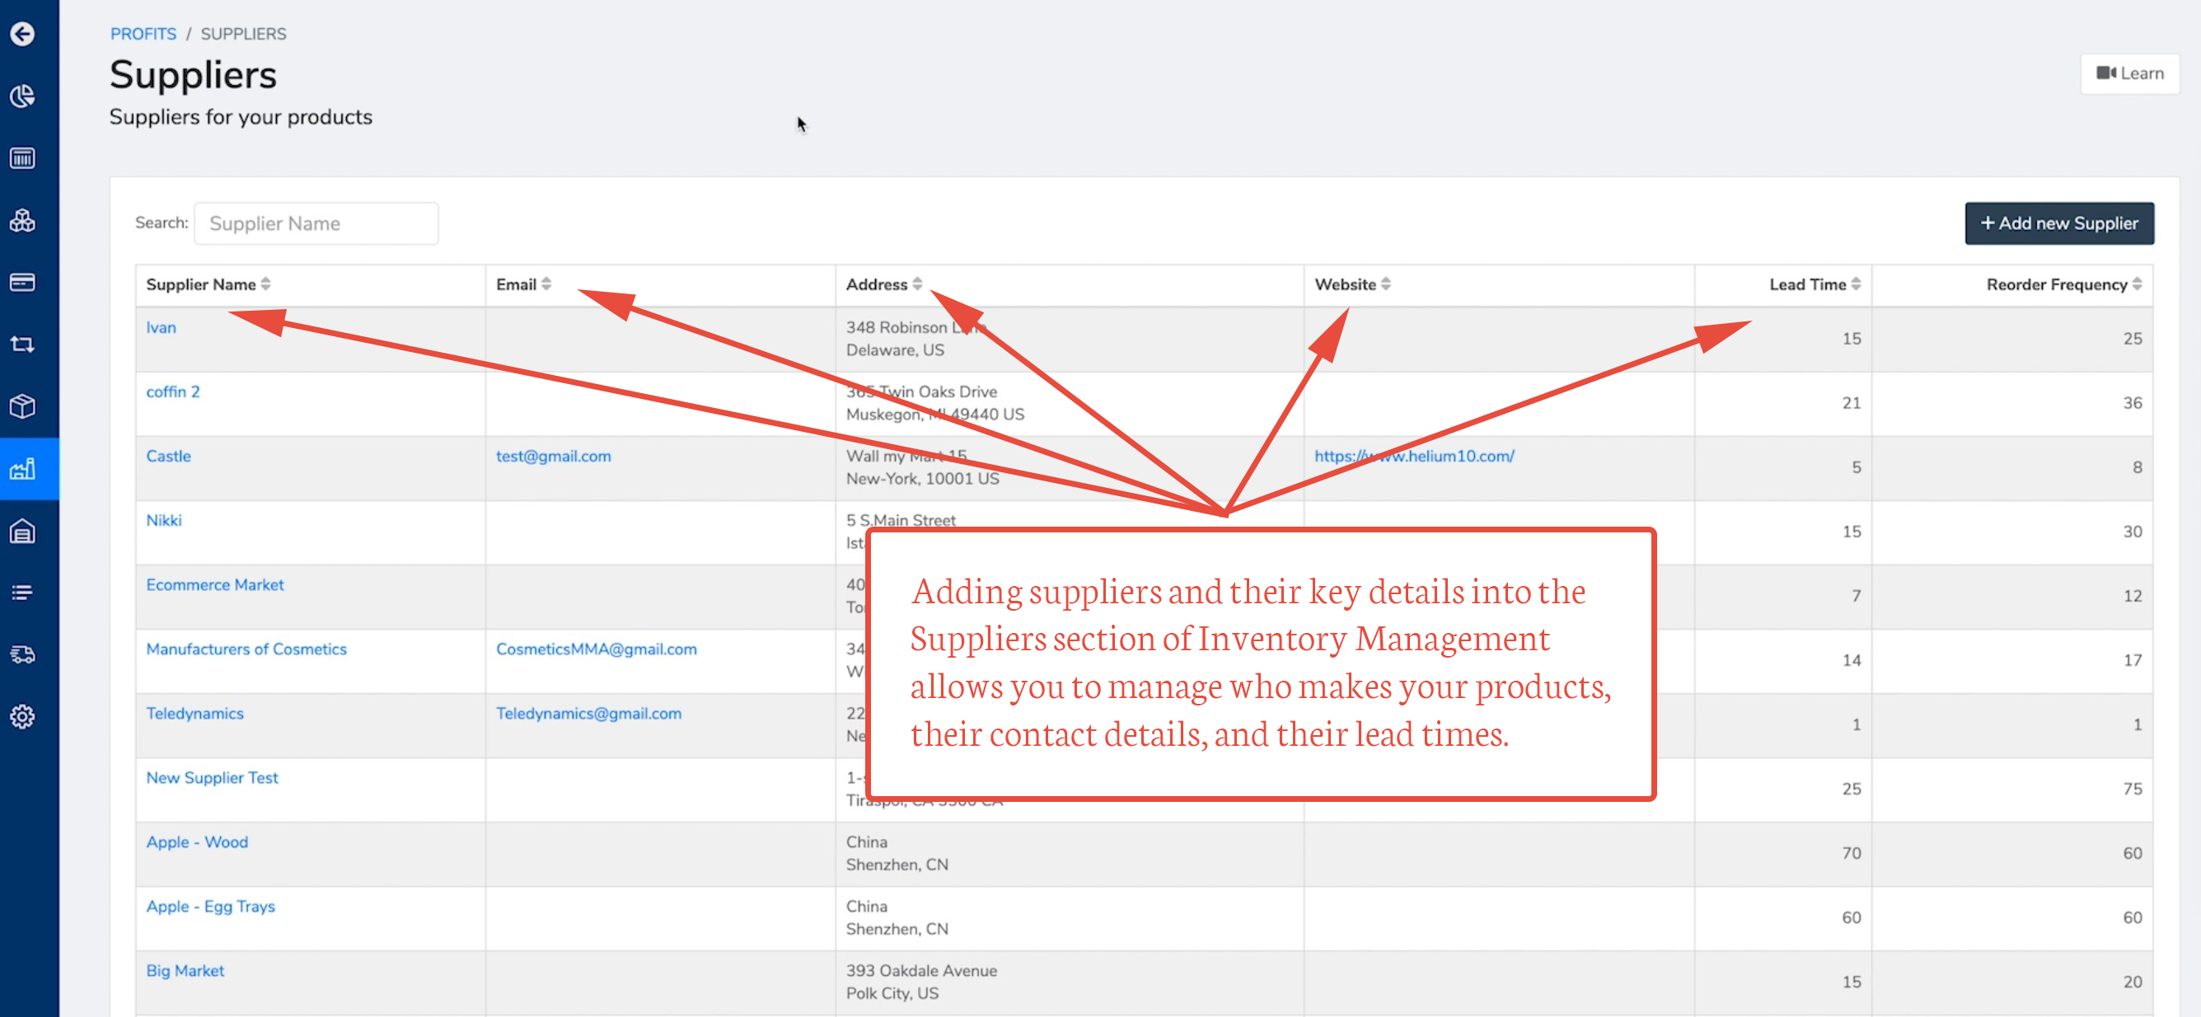This screenshot has width=2201, height=1017.
Task: Open supplier coffin 2
Action: coord(172,391)
